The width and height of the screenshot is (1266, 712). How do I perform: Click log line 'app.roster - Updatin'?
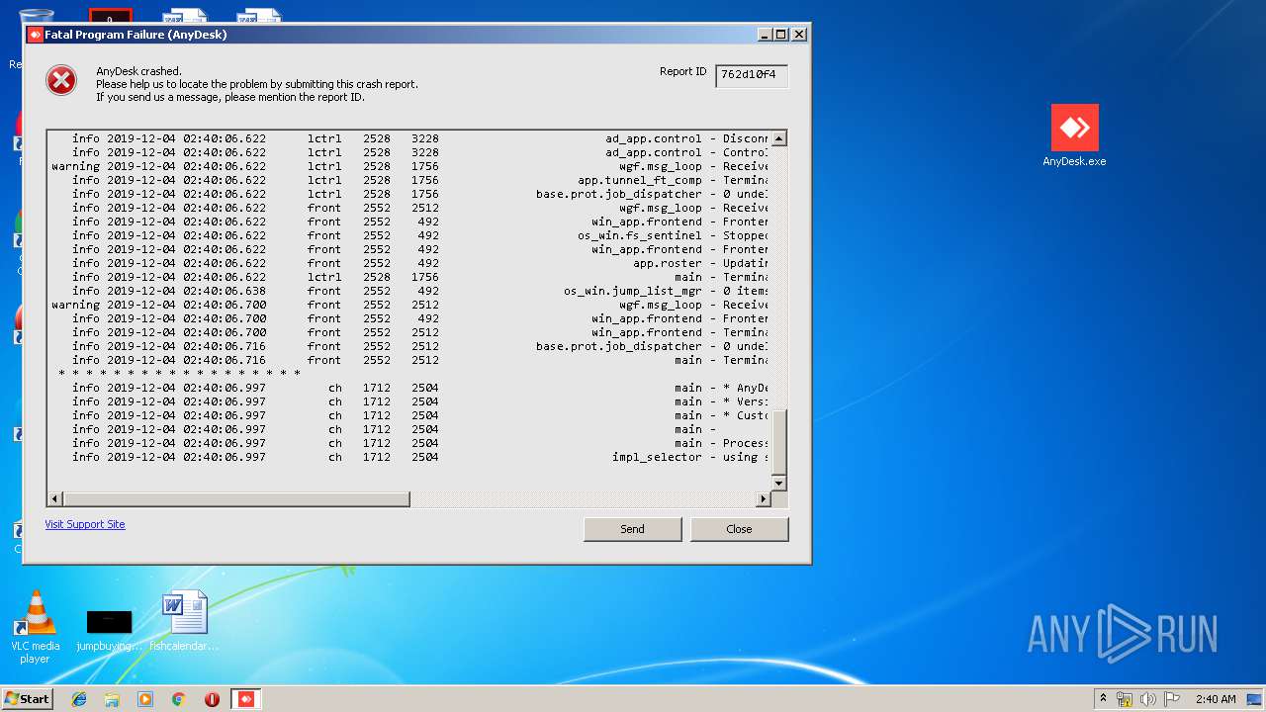point(409,263)
